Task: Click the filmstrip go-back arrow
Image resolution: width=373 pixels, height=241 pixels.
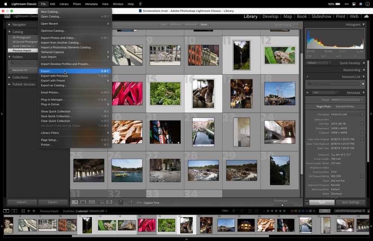Action: (x=29, y=211)
